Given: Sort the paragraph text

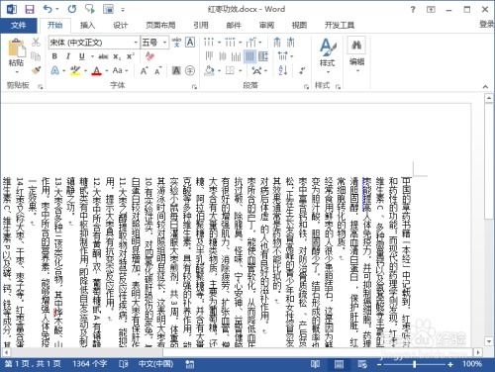Looking at the screenshot, I should click(x=283, y=70).
